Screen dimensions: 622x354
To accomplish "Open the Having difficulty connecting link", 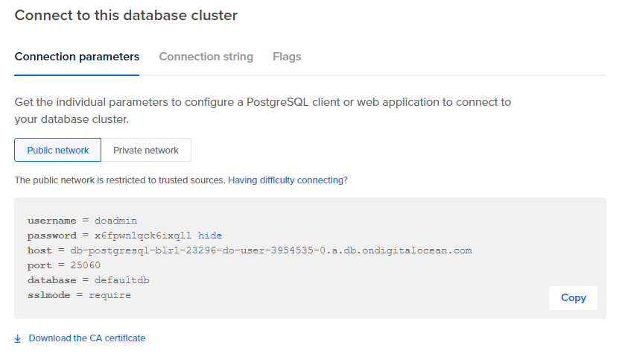I will point(288,180).
